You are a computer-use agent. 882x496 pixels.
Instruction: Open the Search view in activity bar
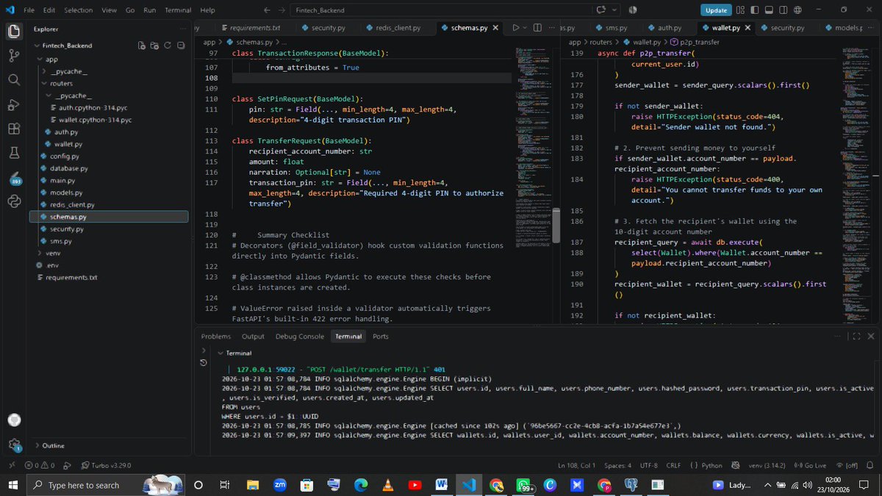coord(14,79)
